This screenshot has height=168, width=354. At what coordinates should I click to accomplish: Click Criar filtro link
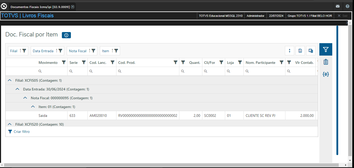(x=19, y=132)
